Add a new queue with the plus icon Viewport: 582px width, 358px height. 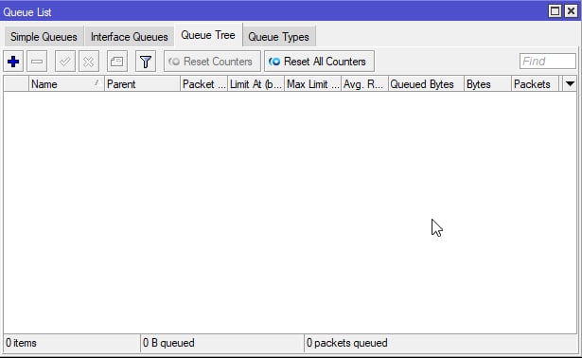tap(13, 62)
